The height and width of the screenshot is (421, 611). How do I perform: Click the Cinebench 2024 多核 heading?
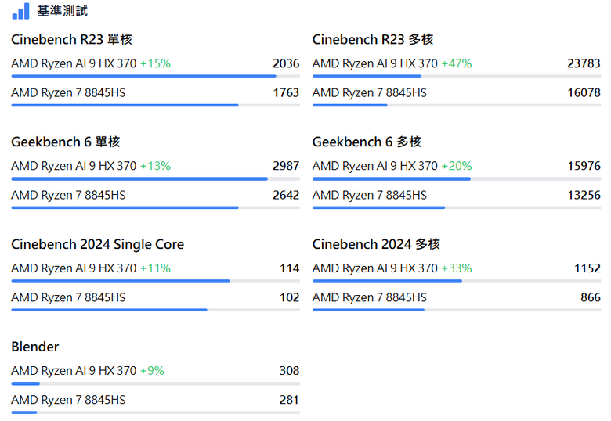click(376, 244)
